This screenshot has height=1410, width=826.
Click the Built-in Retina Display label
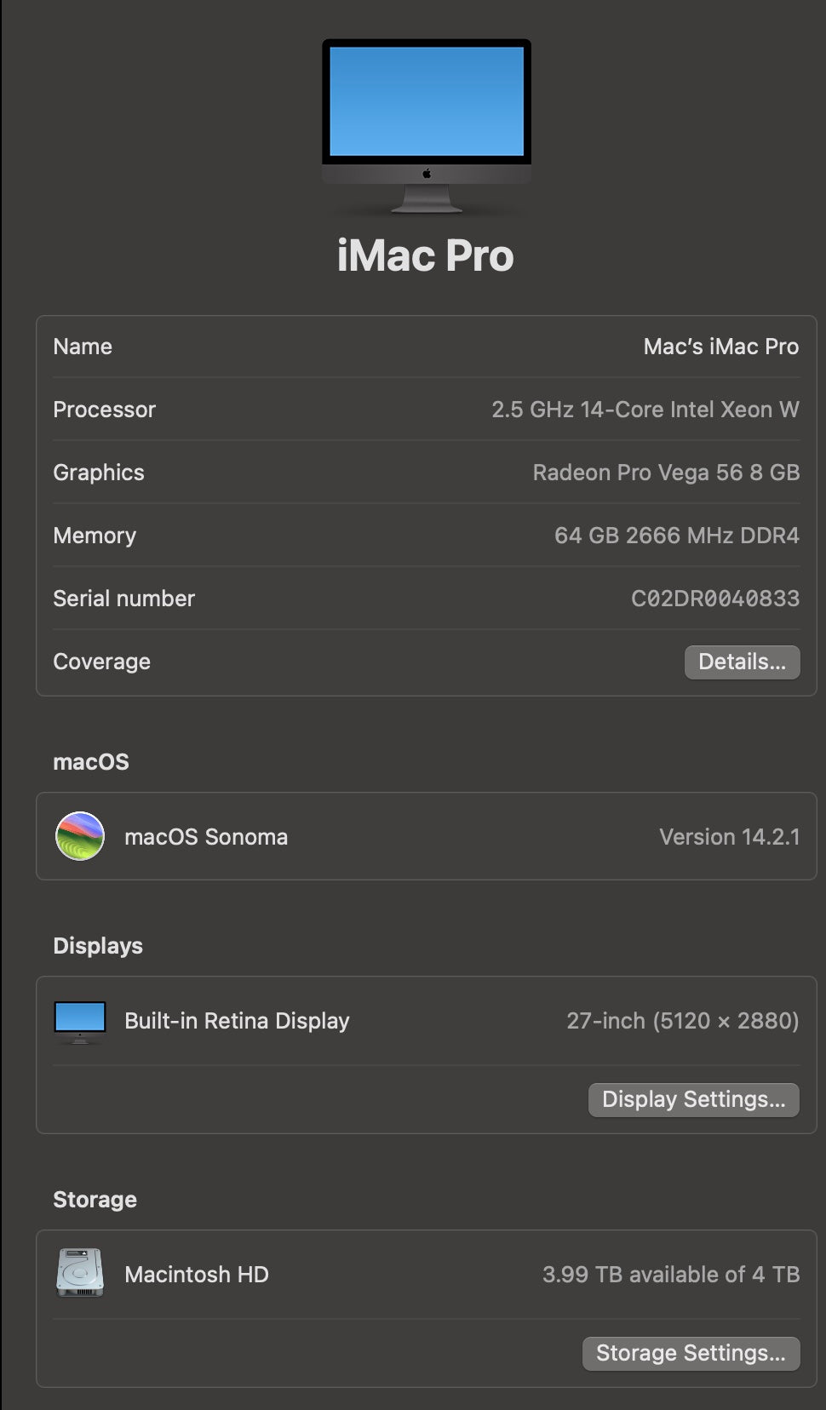pos(237,1021)
